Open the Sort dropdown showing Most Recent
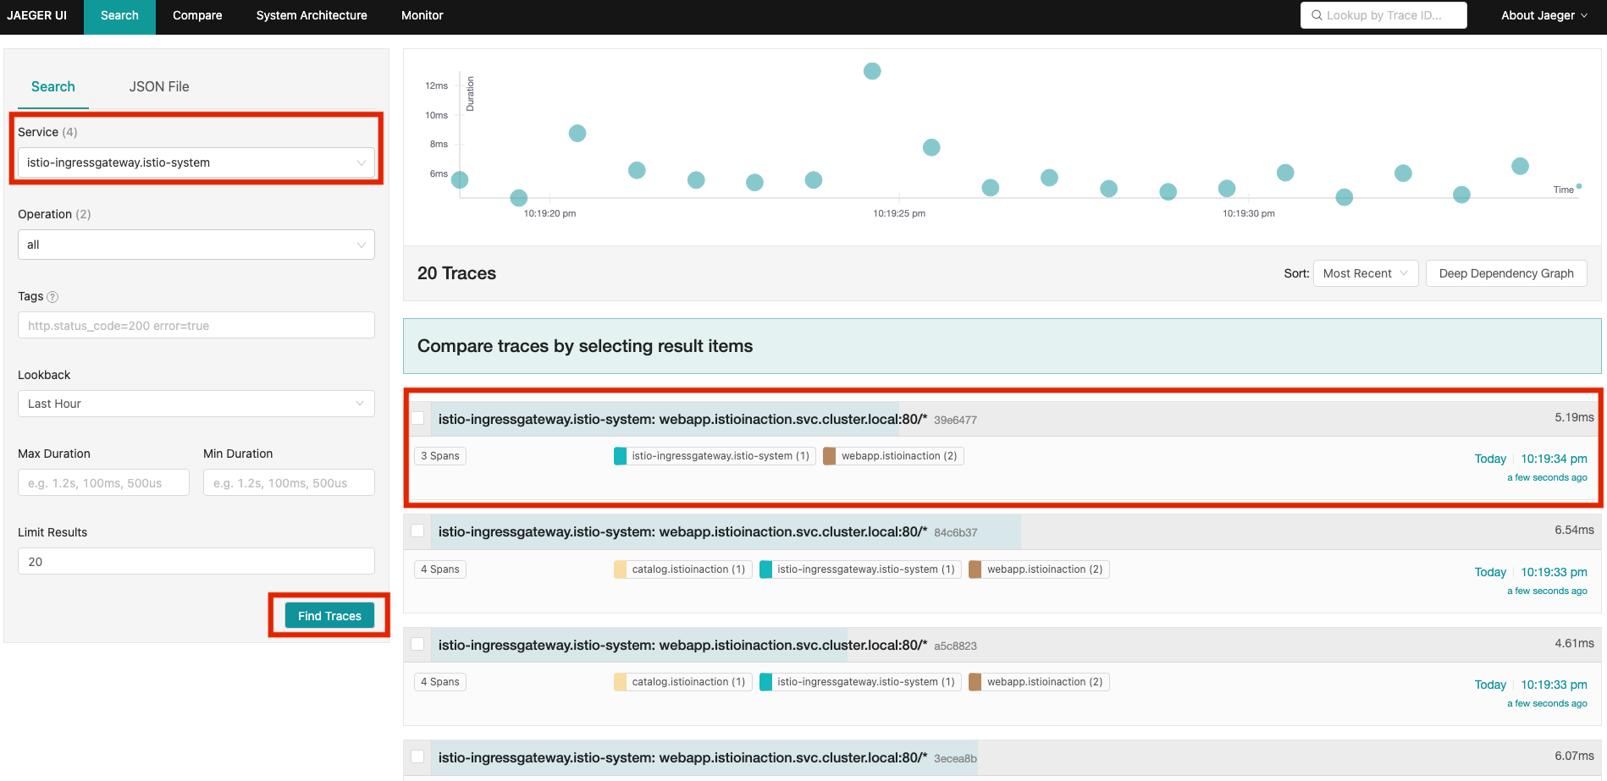 pos(1365,273)
